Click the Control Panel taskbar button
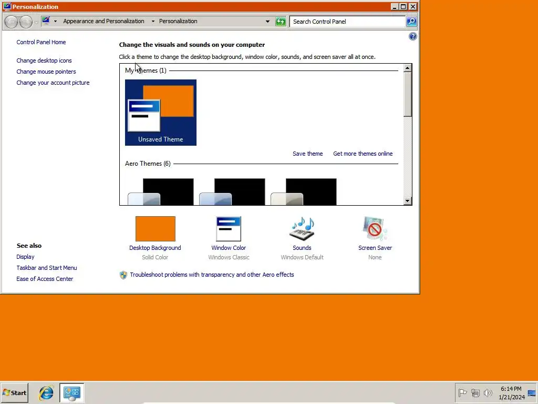 [x=71, y=393]
